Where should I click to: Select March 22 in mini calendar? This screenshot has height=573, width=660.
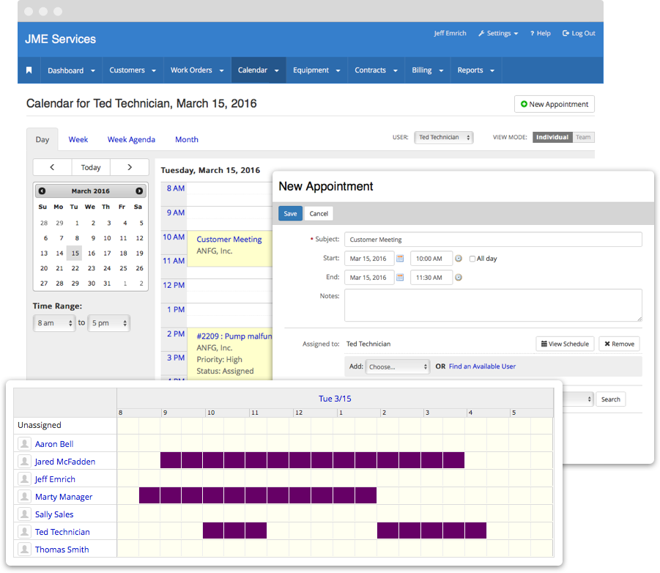click(x=75, y=268)
